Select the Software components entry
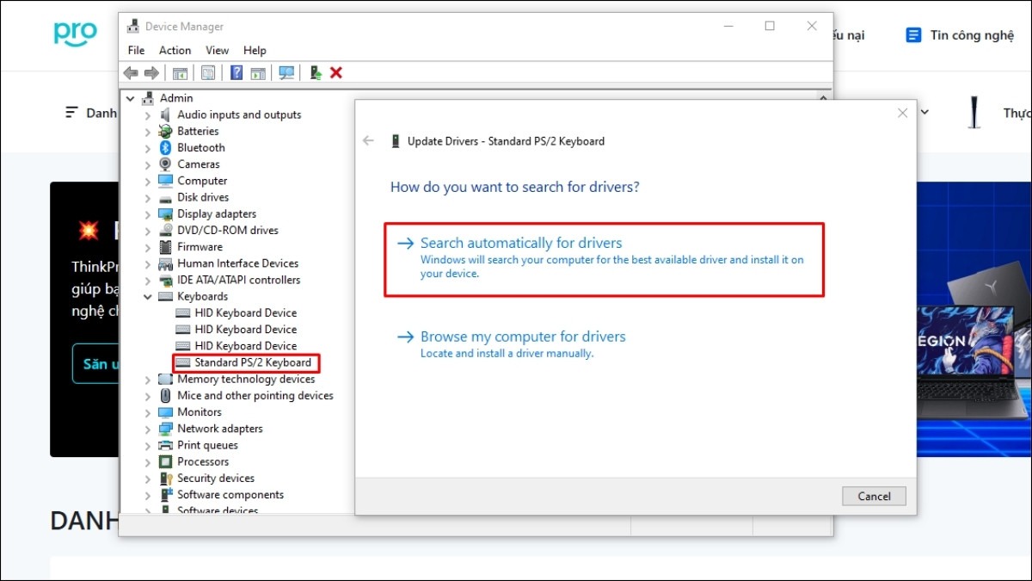Image resolution: width=1032 pixels, height=581 pixels. click(230, 495)
